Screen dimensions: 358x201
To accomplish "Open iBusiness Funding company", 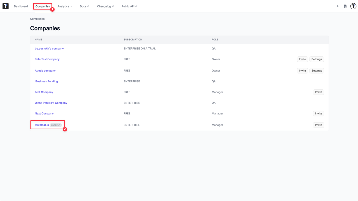I will [x=46, y=81].
